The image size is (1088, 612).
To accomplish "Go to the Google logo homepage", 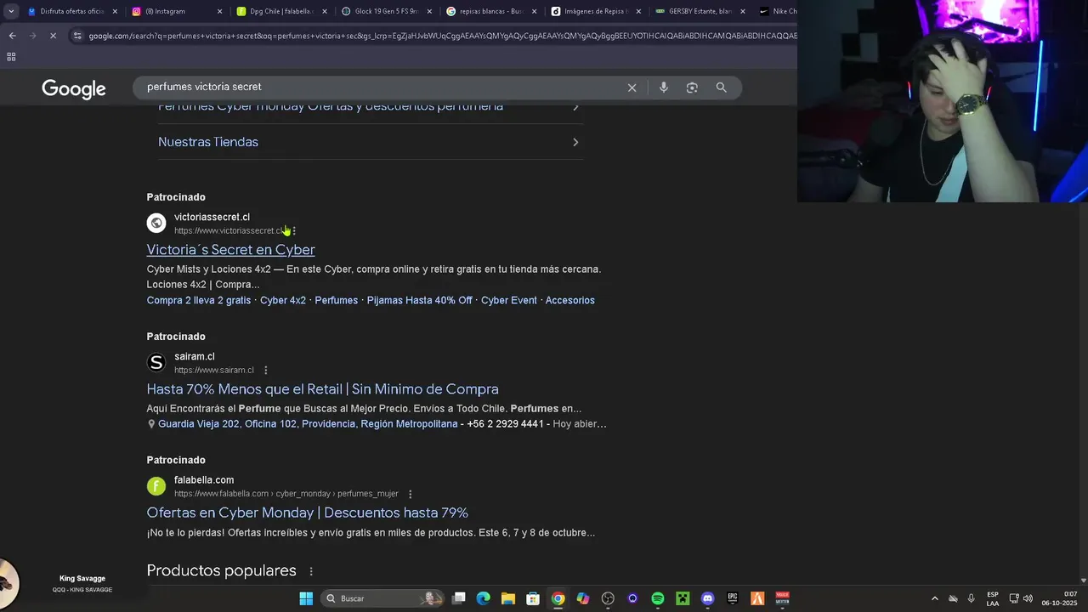I will (74, 88).
